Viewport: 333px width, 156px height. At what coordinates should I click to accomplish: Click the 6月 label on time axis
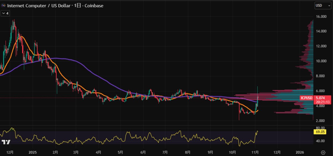(143, 152)
